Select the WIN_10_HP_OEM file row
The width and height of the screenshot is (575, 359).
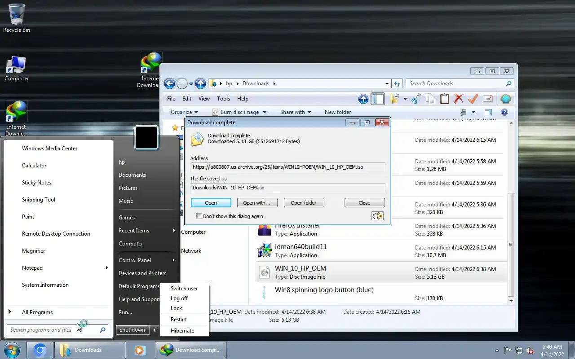pos(381,272)
